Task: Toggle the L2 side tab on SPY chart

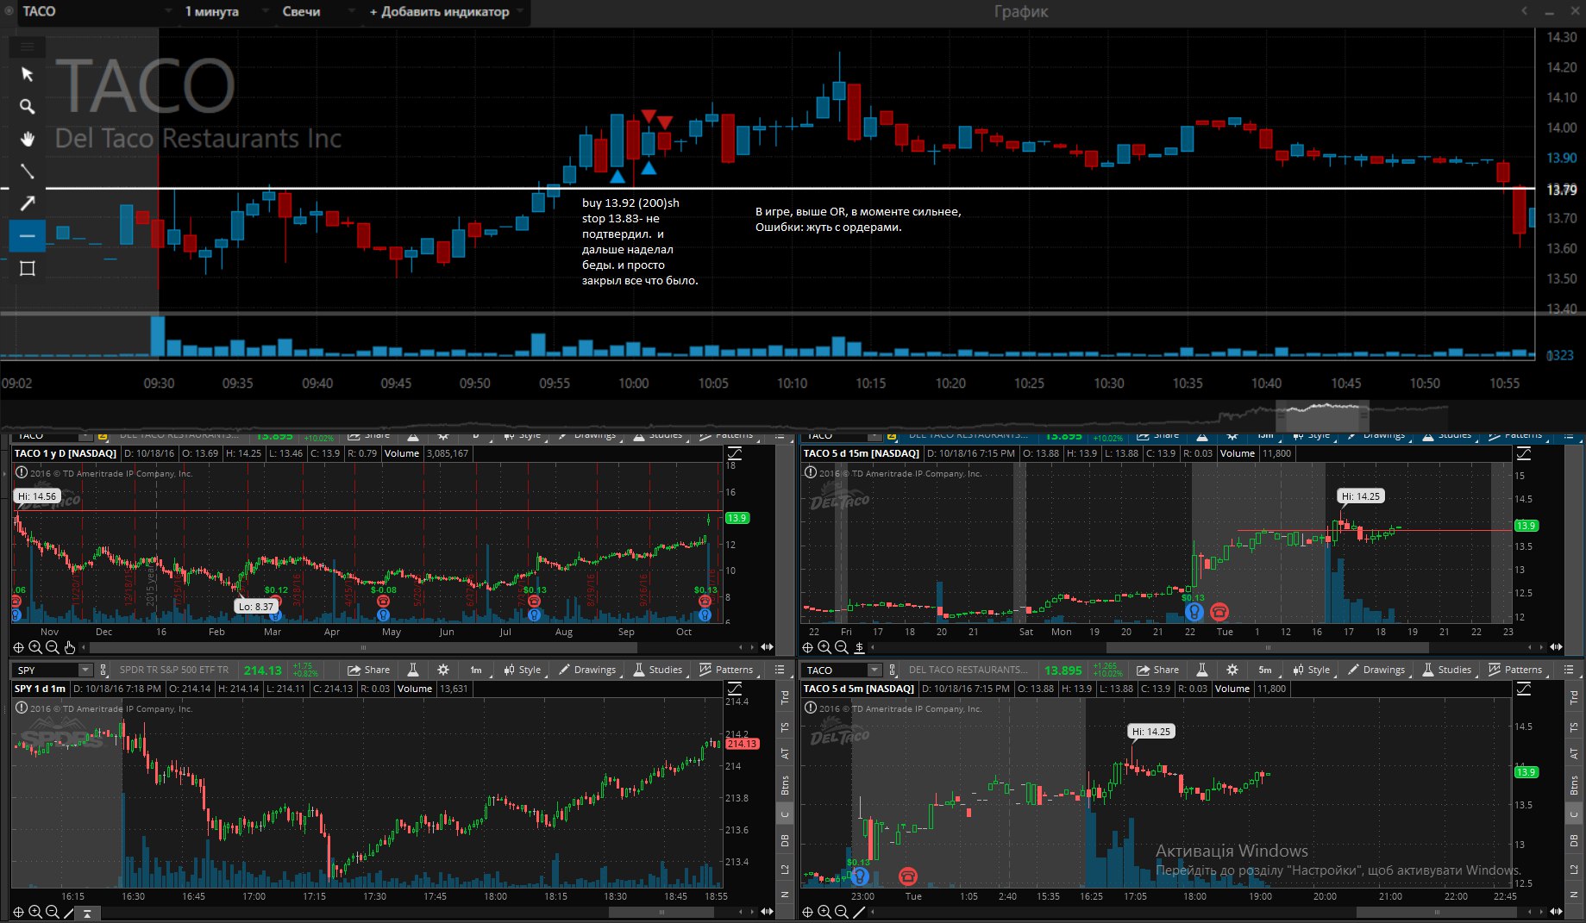Action: 785,869
